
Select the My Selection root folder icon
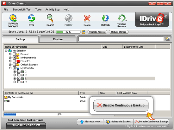point(10,51)
